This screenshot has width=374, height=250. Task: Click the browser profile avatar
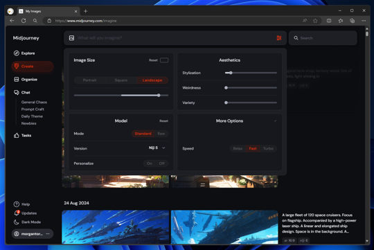coord(10,11)
